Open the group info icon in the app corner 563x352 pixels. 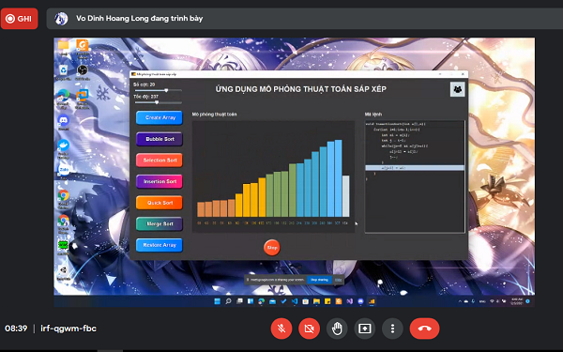[x=458, y=89]
